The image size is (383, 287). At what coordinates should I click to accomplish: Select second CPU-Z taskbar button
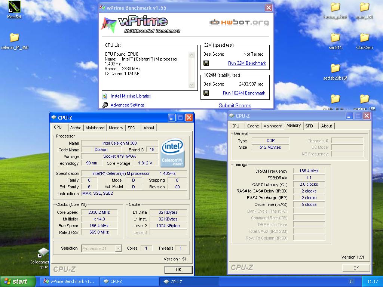(x=189, y=281)
